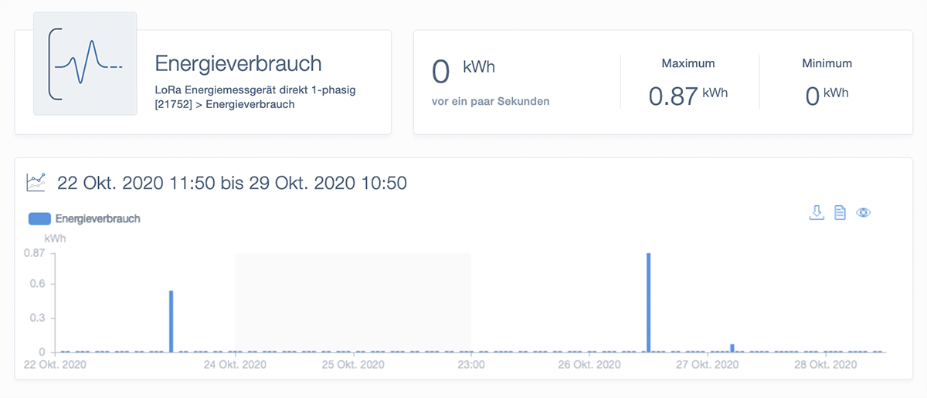927x398 pixels.
Task: Click the 26 Okt. 2020 axis label
Action: coord(589,365)
